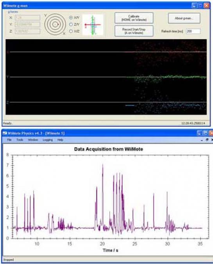Click the concentric circles g-force target
The height and width of the screenshot is (264, 213).
[x=55, y=25]
